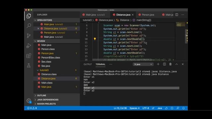Open Sex.class file
Viewport: 212px width, 119px height.
point(57,62)
